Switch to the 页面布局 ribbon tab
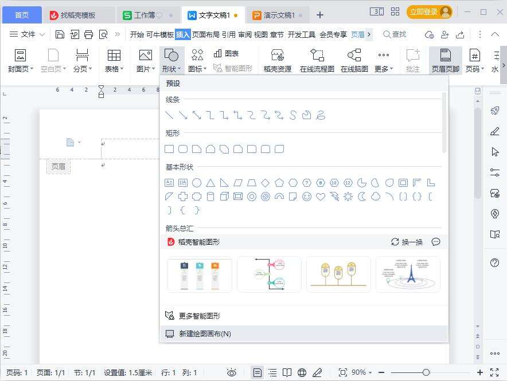507x381 pixels. click(x=206, y=34)
